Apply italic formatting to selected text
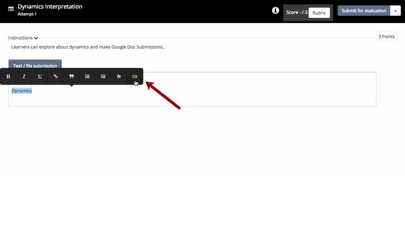405x229 pixels. pos(24,76)
